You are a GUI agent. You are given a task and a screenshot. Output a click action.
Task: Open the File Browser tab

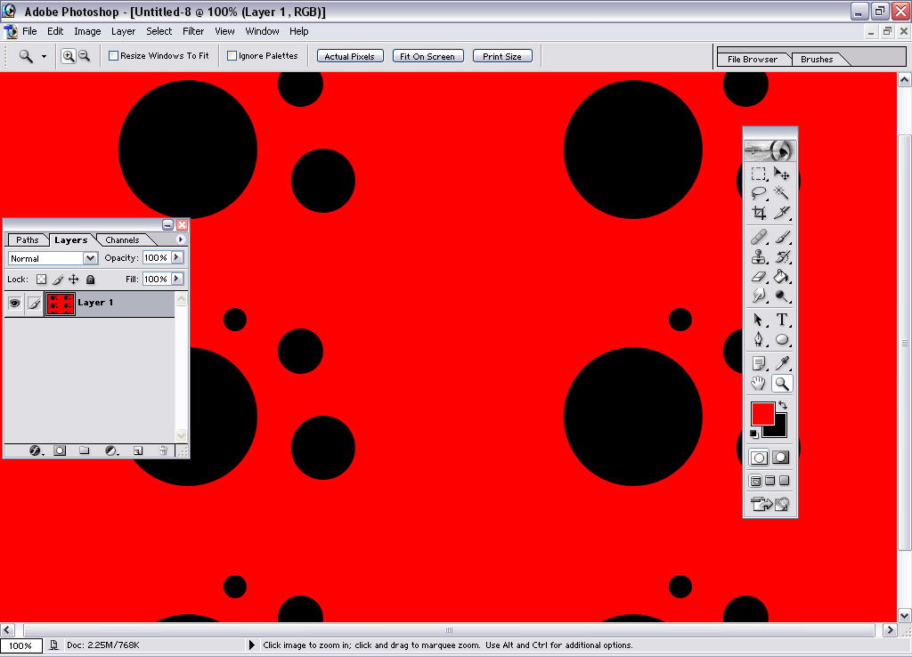click(752, 60)
